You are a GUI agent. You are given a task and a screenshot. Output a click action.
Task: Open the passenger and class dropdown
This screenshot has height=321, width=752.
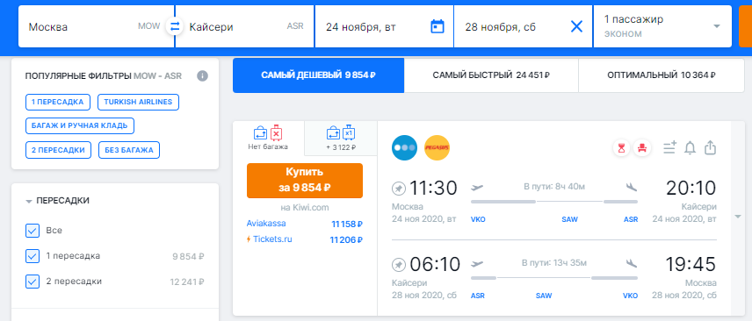[662, 26]
